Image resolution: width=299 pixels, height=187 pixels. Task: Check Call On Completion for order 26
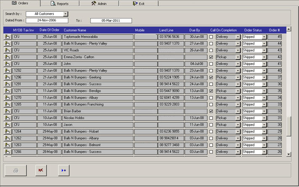211,152
